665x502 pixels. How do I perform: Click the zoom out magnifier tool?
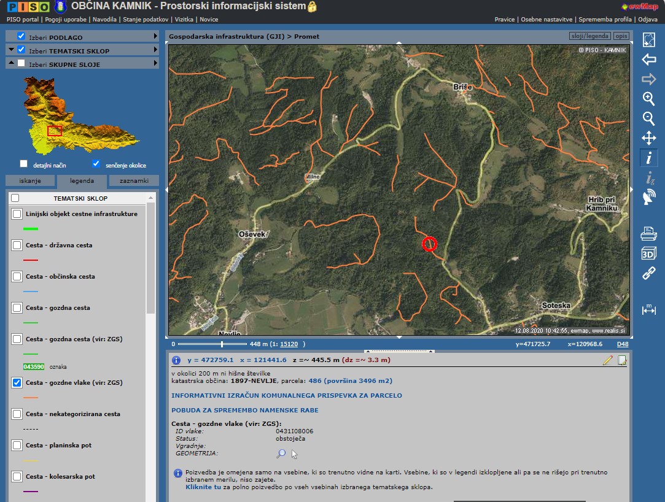click(x=648, y=118)
